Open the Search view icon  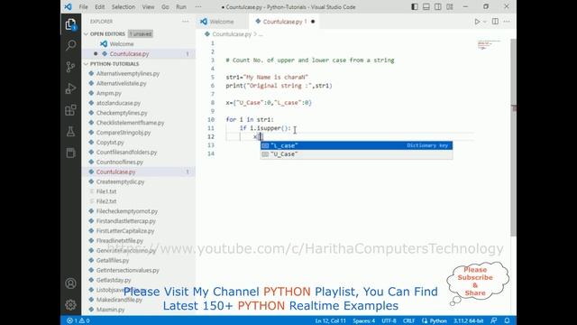[70, 45]
